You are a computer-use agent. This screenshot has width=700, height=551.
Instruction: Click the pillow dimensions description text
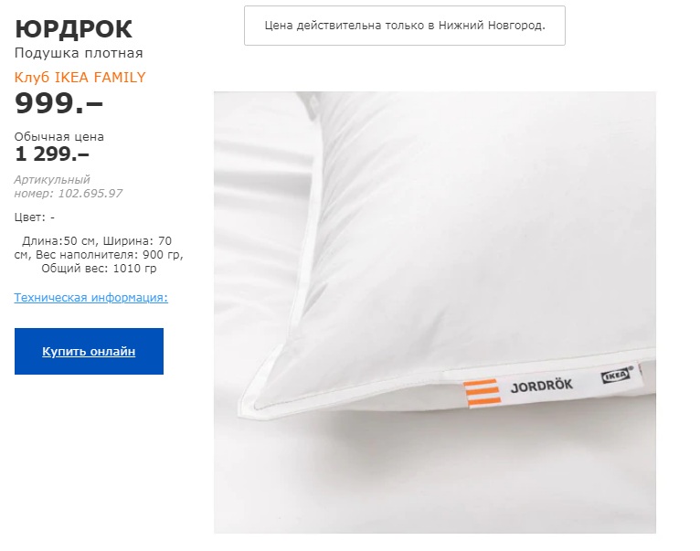click(x=99, y=255)
